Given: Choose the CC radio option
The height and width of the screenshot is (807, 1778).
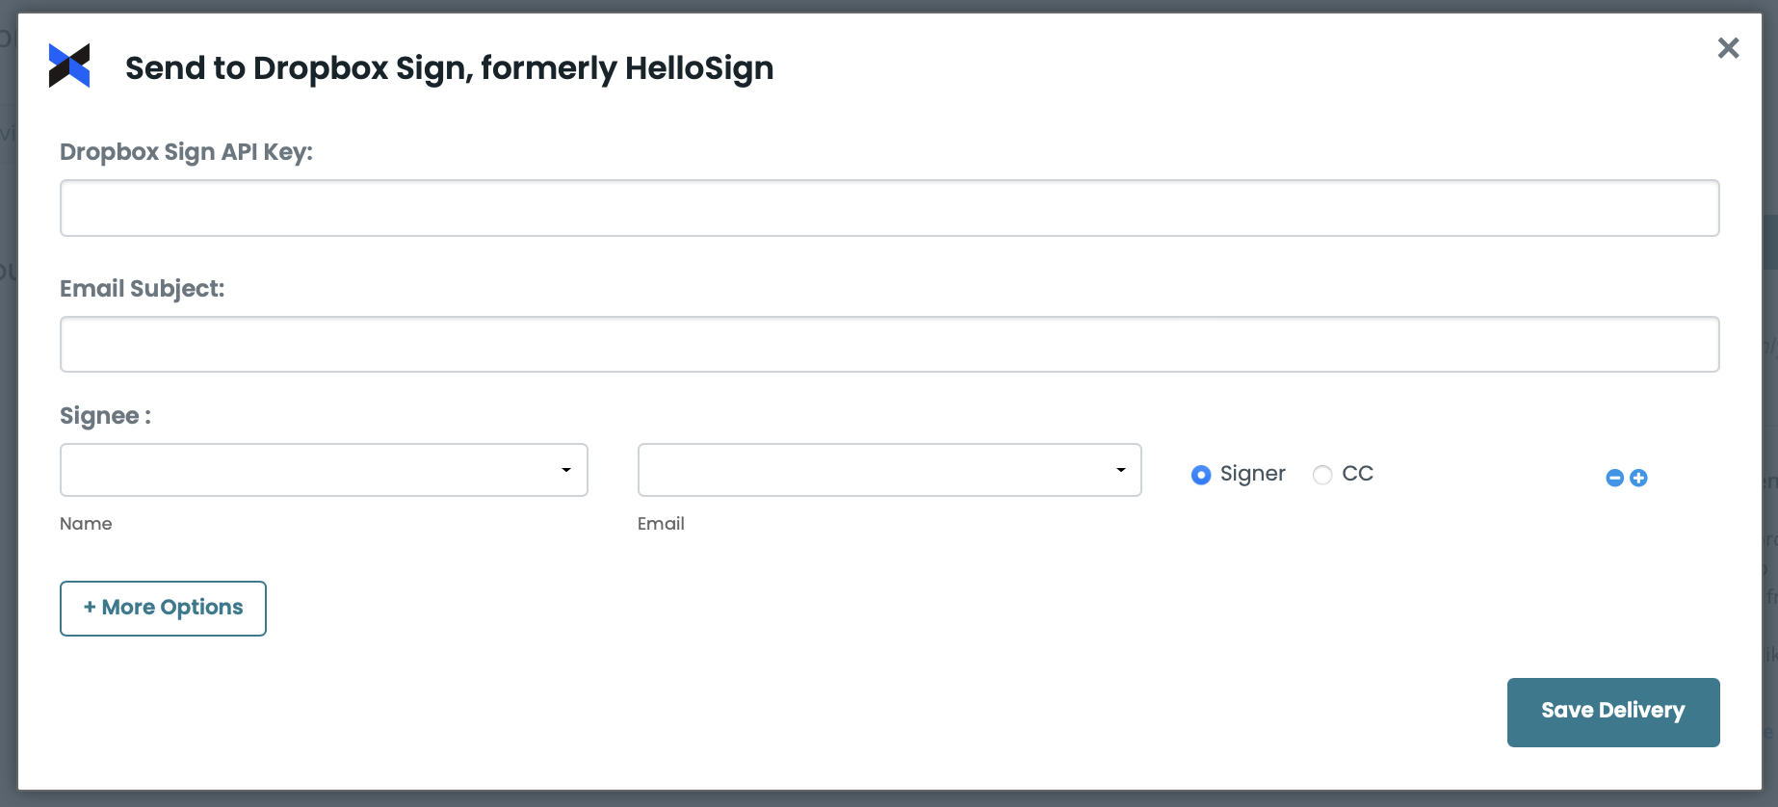Looking at the screenshot, I should coord(1322,475).
